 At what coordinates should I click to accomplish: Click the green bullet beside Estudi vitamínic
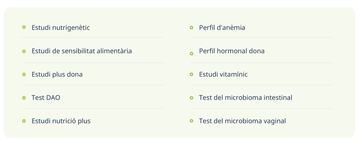[191, 74]
